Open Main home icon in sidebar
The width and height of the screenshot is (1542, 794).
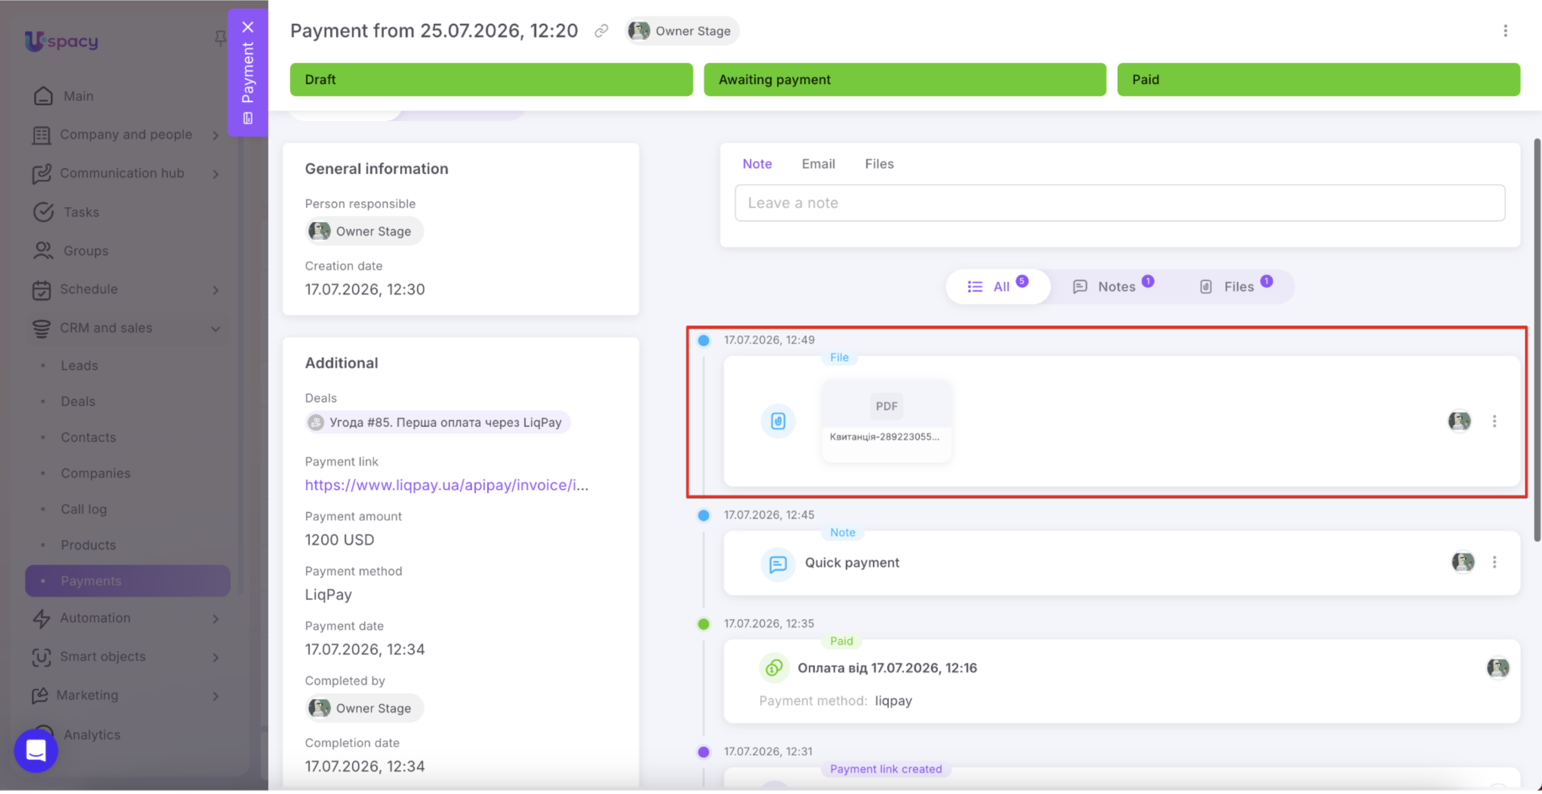coord(43,96)
